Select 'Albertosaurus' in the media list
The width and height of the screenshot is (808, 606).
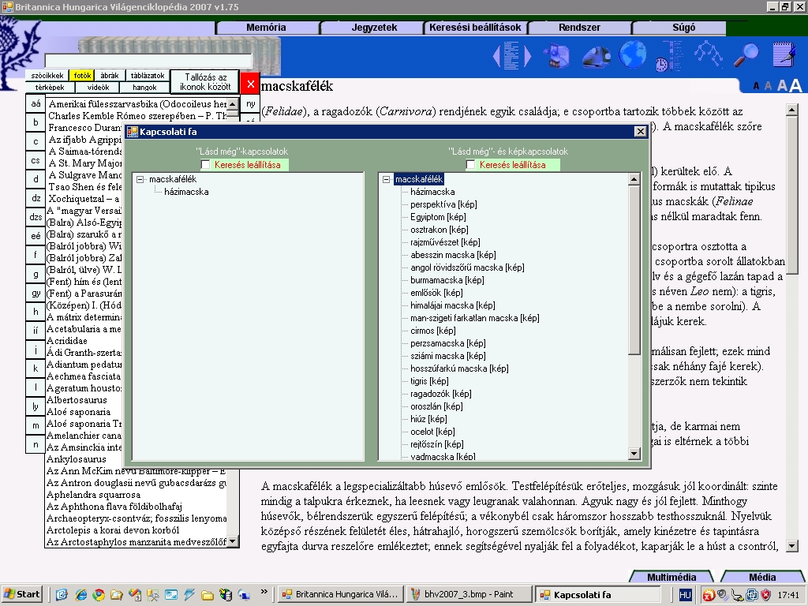(x=77, y=400)
